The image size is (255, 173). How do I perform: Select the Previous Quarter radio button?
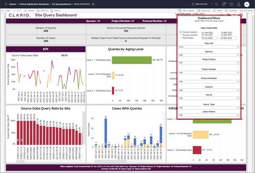(x=181, y=35)
